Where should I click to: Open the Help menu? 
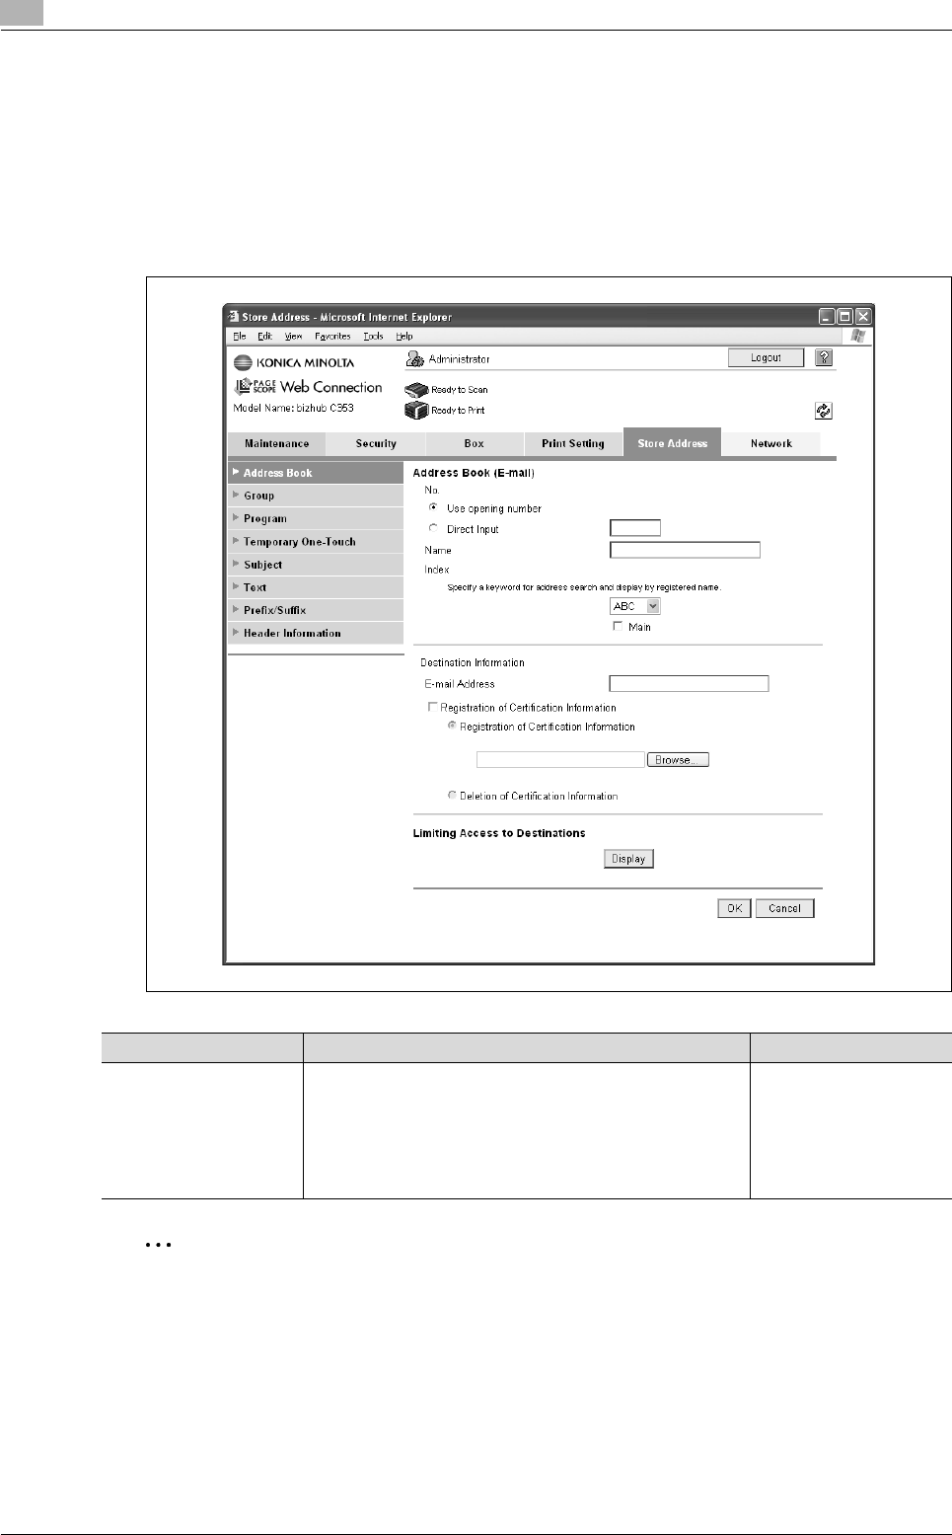tap(404, 336)
